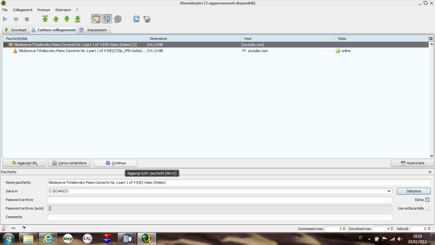
Task: Open the Collegamenti menu
Action: [x=22, y=10]
